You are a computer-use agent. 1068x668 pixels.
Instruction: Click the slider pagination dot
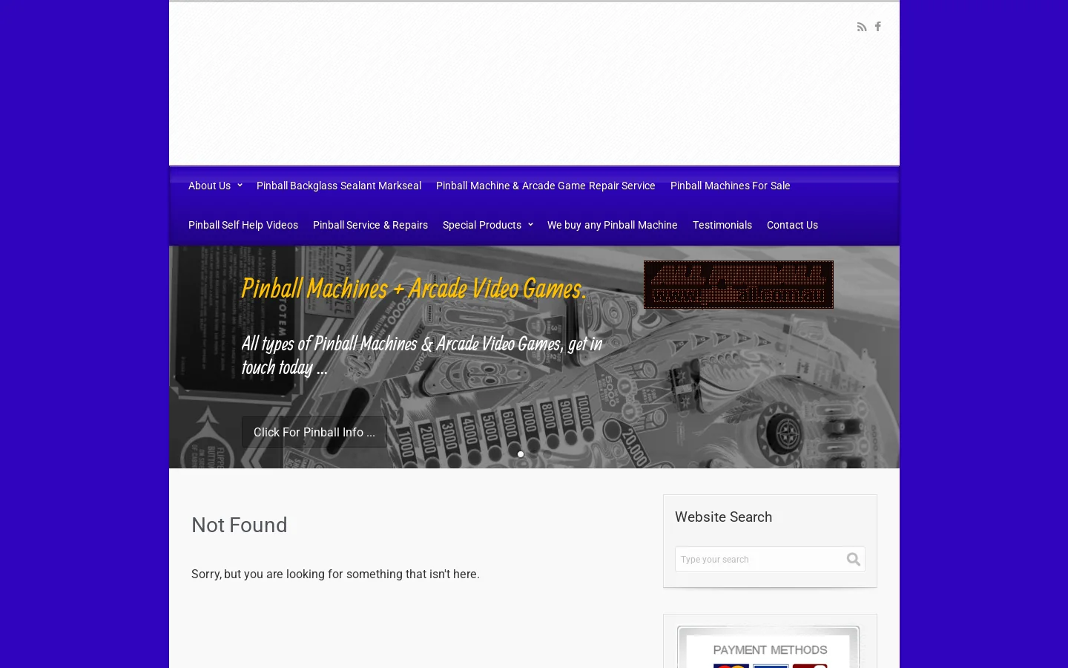521,454
